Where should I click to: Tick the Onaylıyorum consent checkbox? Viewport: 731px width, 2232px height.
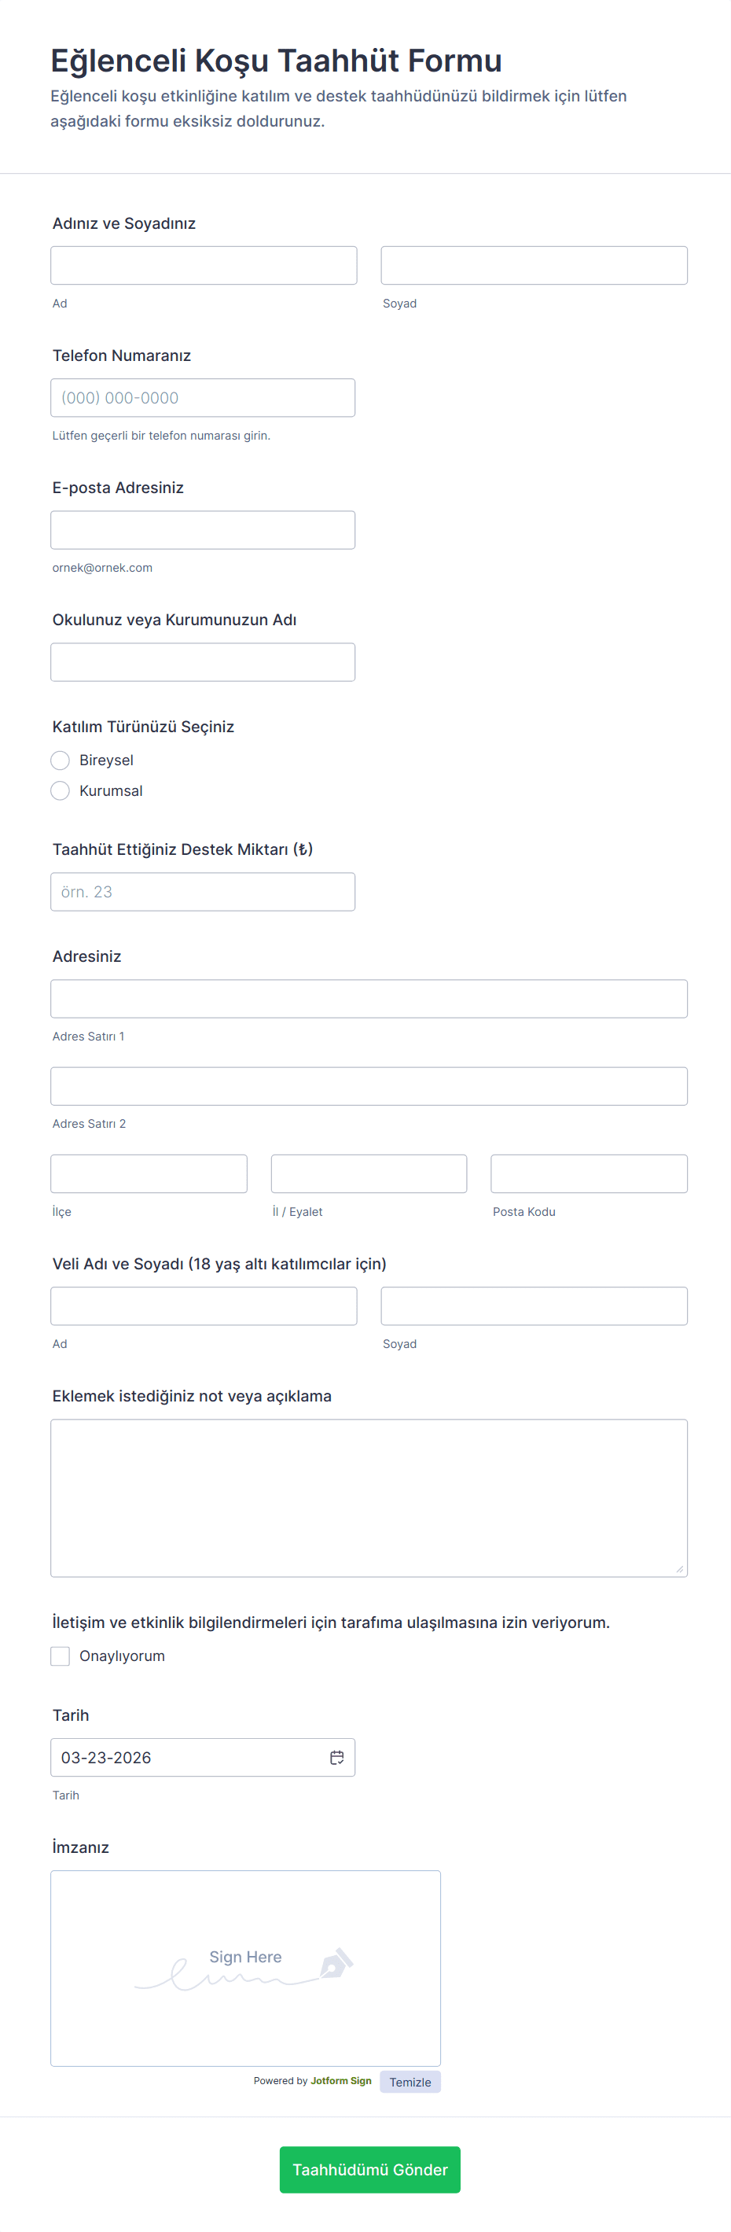pyautogui.click(x=60, y=1656)
